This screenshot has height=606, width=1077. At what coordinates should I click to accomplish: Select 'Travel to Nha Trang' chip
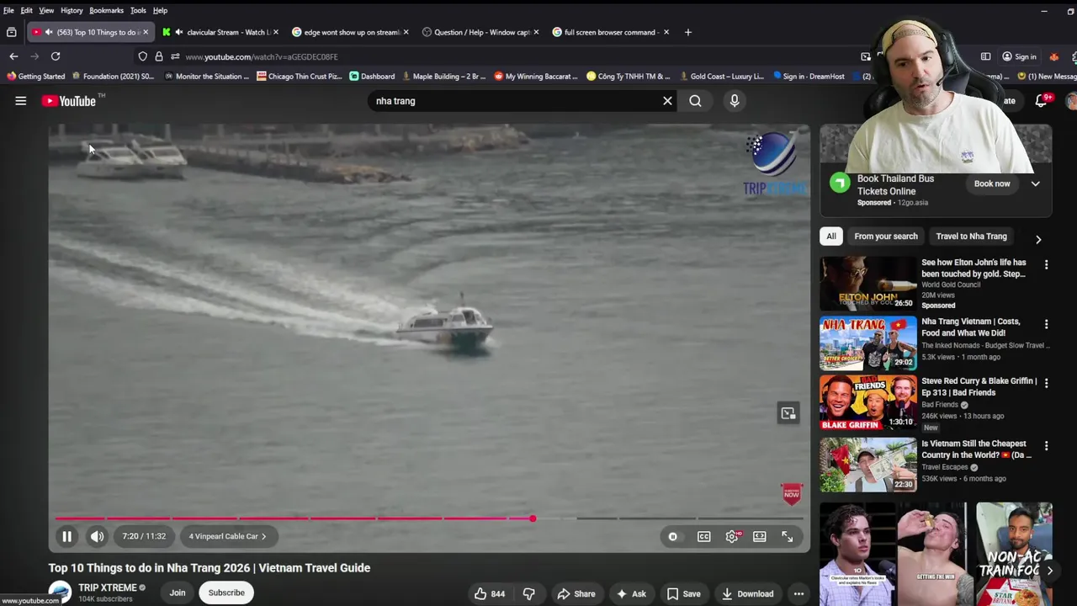[972, 237]
